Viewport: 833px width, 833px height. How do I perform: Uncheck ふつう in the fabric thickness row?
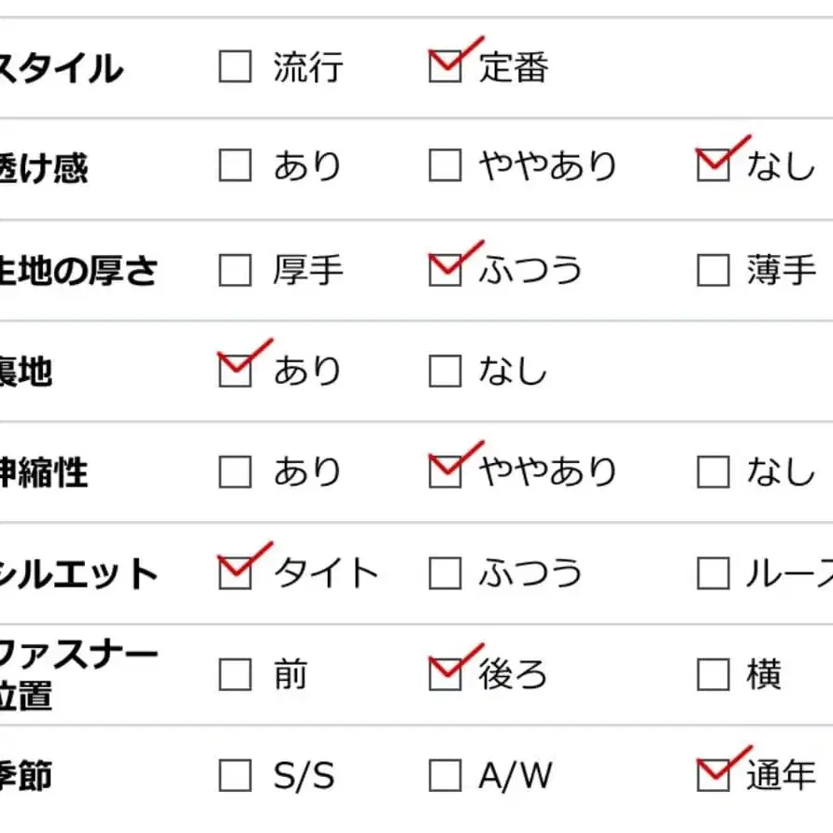(x=445, y=271)
